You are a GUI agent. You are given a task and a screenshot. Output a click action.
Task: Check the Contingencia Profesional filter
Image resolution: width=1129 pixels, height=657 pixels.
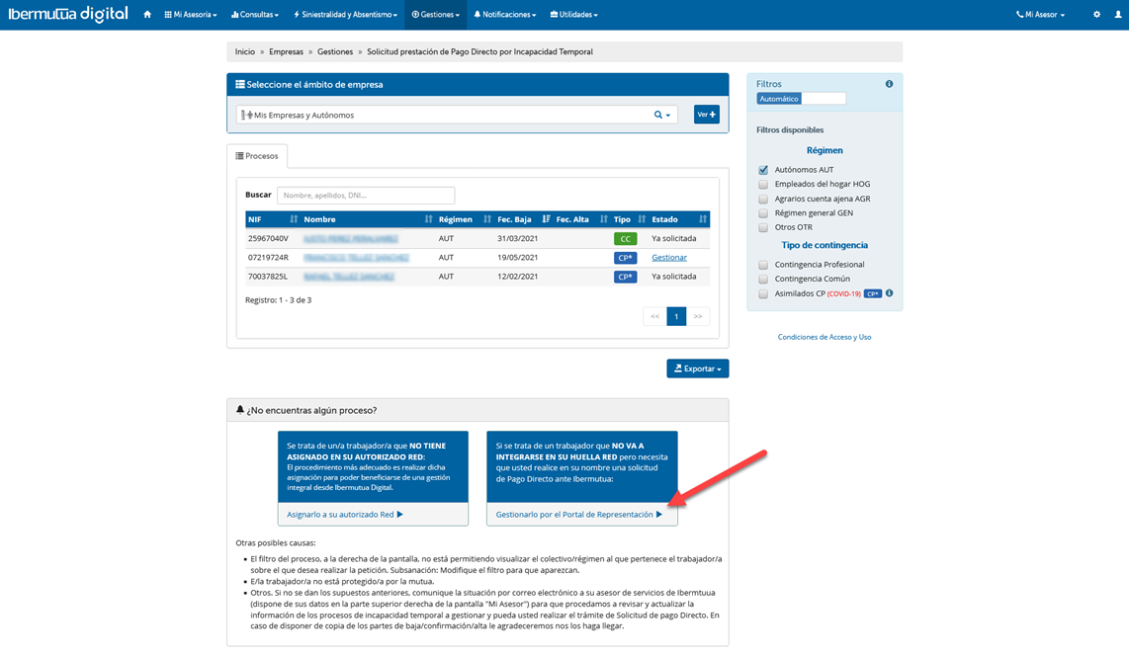763,265
